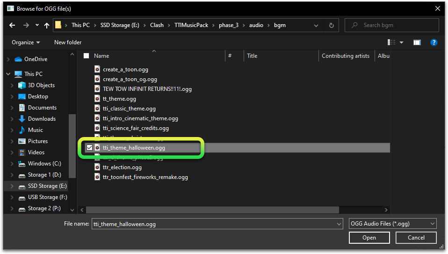Navigate to audio breadcrumb
448x254 pixels.
pos(256,25)
